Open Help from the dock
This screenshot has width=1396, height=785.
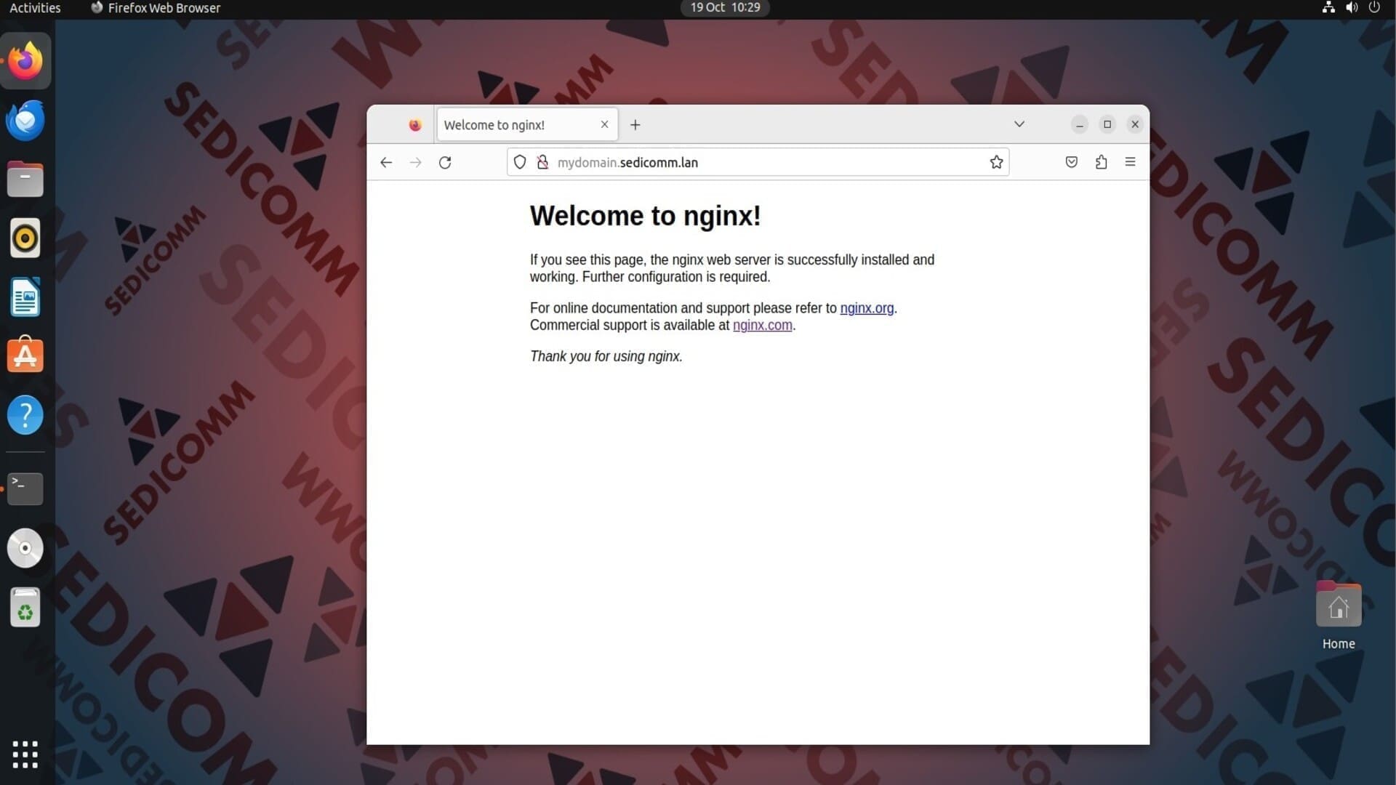[x=25, y=415]
